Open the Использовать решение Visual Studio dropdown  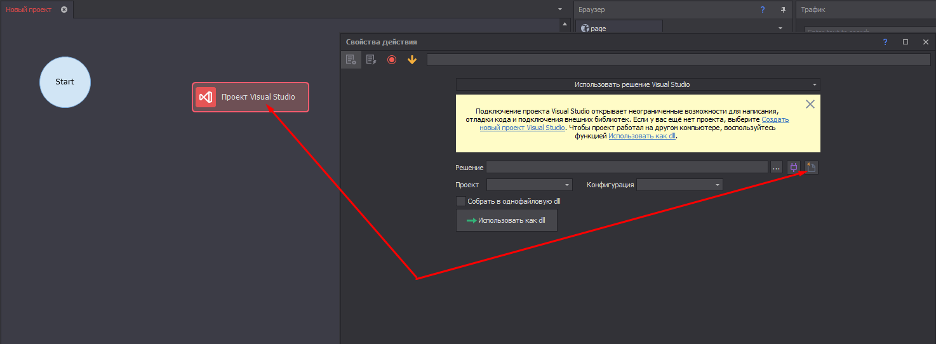(638, 84)
